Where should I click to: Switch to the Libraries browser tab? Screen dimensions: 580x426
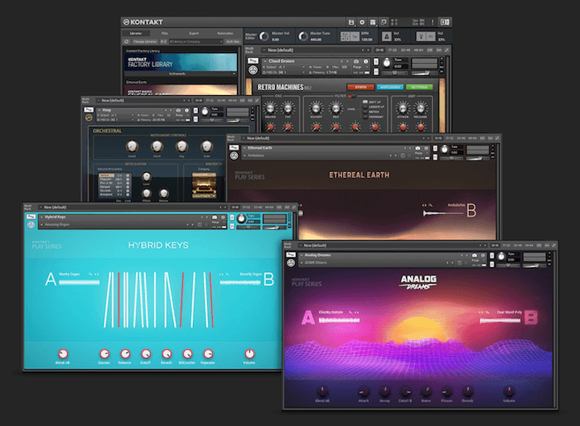(x=136, y=33)
